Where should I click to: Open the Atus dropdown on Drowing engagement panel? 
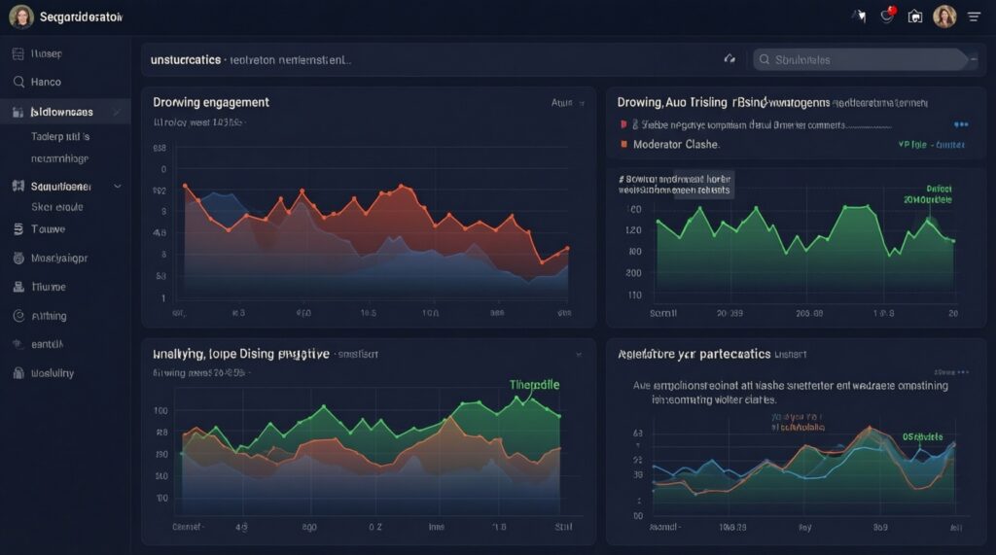[568, 102]
